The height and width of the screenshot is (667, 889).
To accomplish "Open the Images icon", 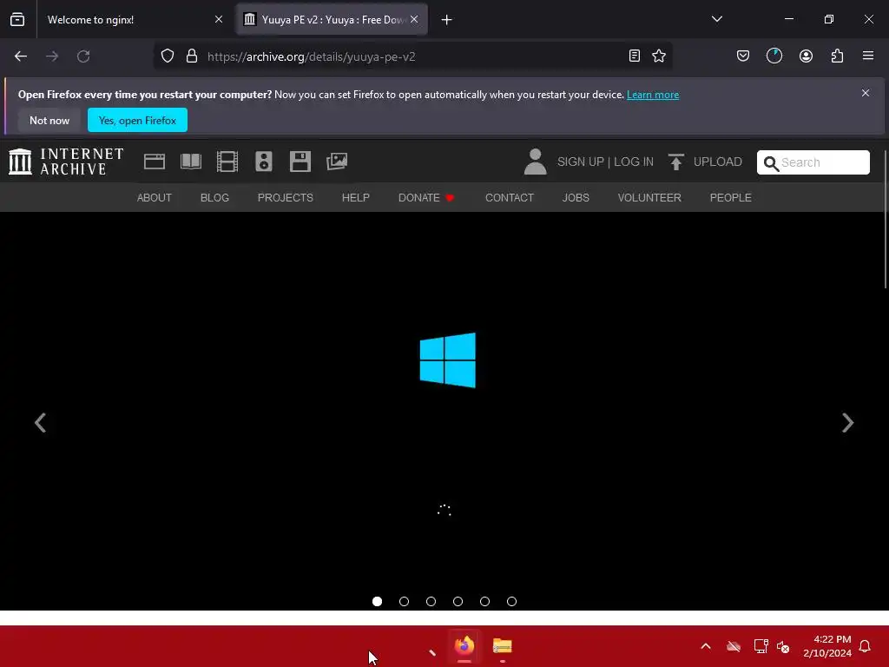I will pyautogui.click(x=337, y=162).
